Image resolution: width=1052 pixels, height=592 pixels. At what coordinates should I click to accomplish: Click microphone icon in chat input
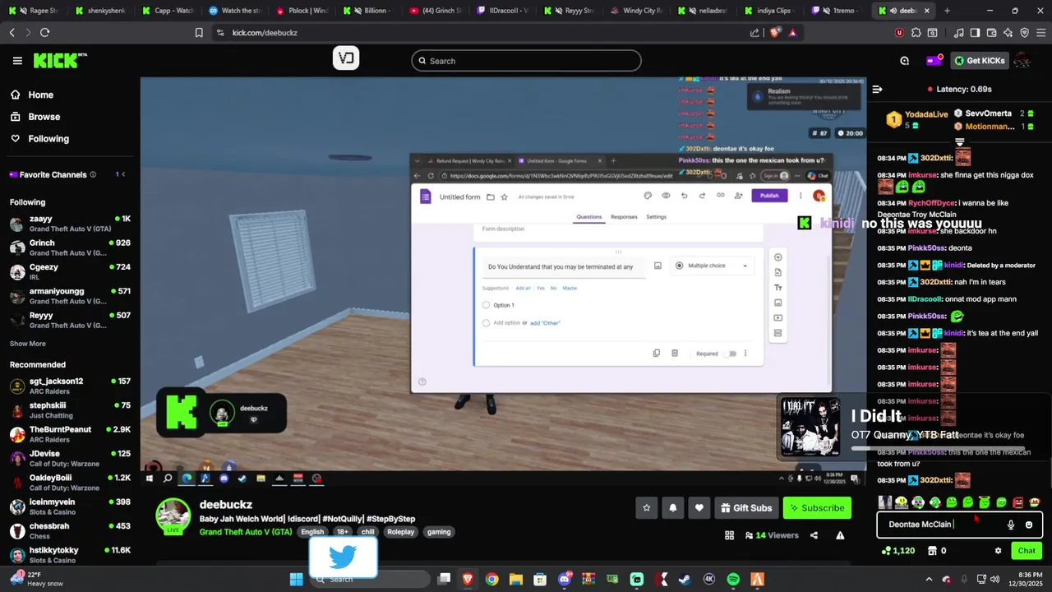(1011, 525)
